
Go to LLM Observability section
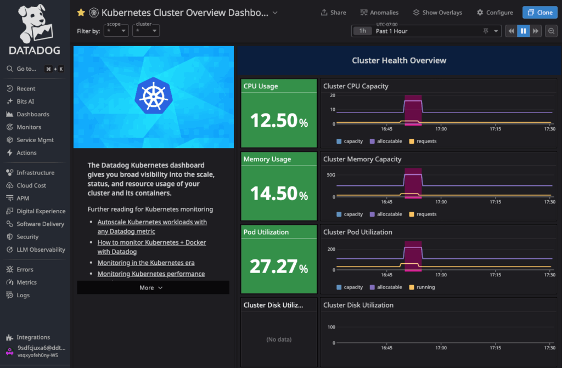[x=41, y=250]
